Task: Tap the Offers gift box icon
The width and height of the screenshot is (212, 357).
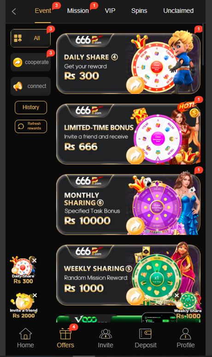Action: pyautogui.click(x=65, y=334)
